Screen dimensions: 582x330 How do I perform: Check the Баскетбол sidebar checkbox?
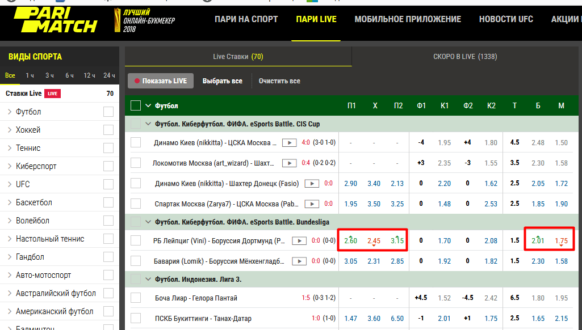[x=108, y=202]
